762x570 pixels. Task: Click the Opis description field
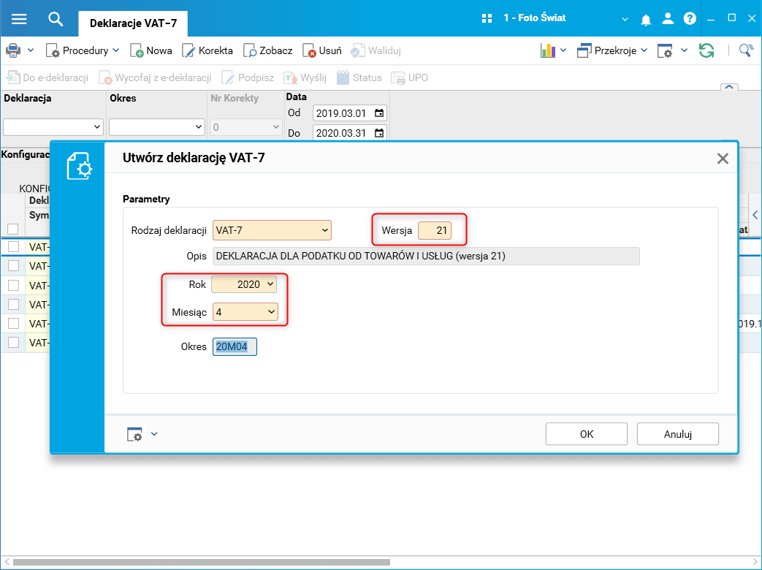pos(426,256)
